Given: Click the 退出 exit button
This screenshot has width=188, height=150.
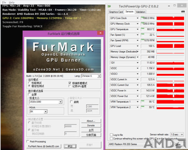Looking at the screenshot, I should click(70, 146).
